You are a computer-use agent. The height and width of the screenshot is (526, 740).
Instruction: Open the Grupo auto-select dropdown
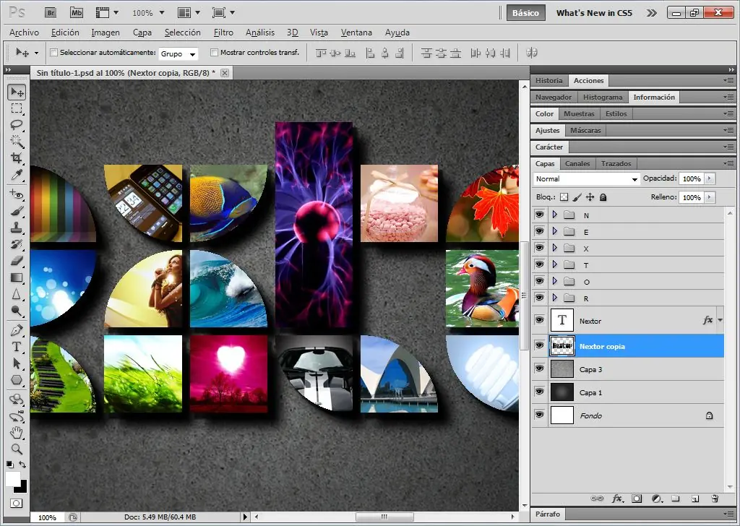(178, 53)
